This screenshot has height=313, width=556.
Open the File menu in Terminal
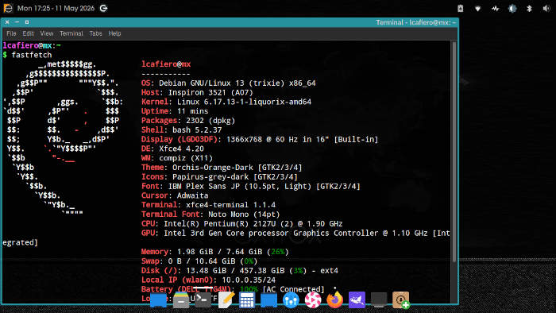[11, 33]
